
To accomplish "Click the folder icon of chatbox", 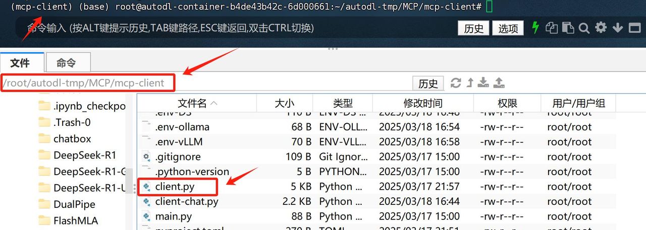I will tap(44, 138).
